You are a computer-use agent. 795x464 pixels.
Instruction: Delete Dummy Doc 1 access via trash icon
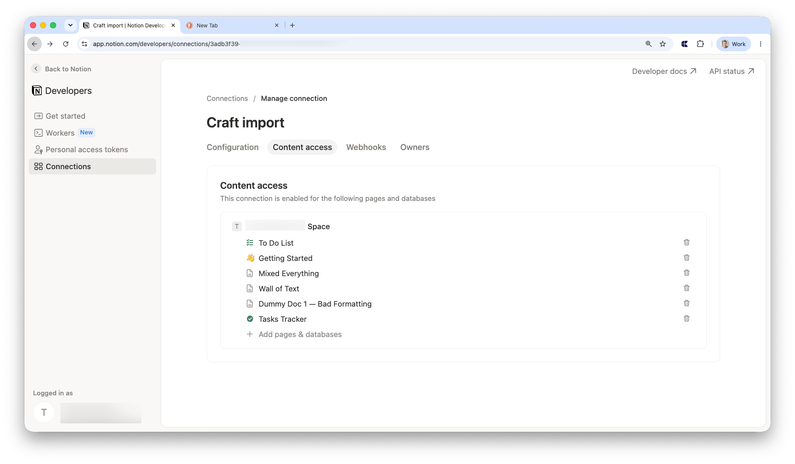687,303
